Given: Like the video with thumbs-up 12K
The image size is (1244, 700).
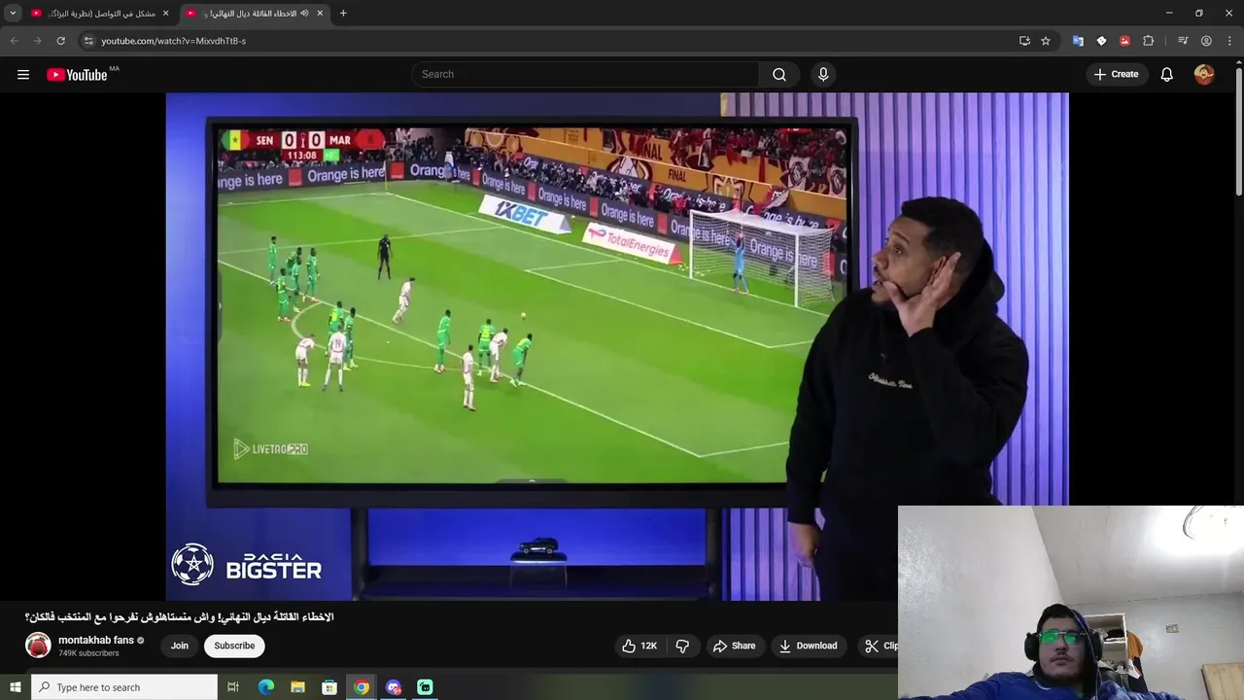Looking at the screenshot, I should (639, 646).
